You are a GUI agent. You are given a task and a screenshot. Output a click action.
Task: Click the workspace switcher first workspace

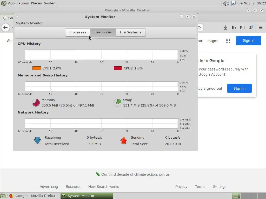pos(236,196)
